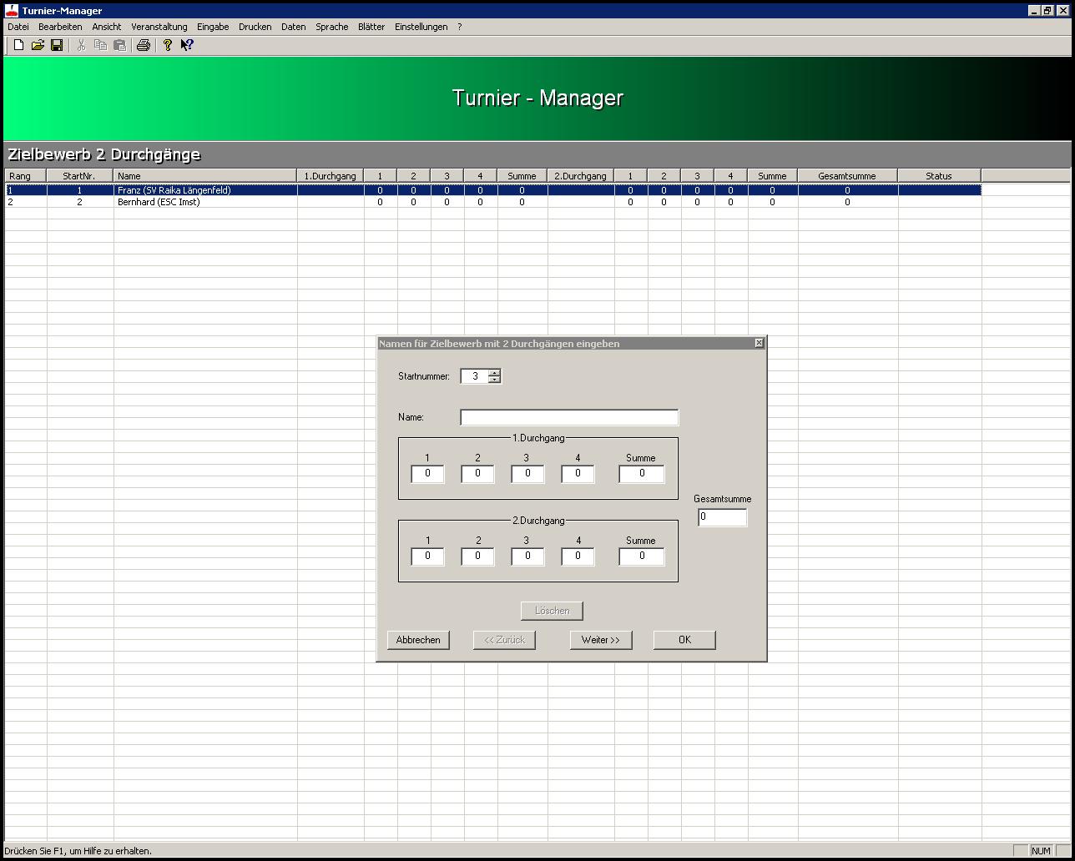Open the Einstellungen menu
The image size is (1075, 861).
pos(421,27)
